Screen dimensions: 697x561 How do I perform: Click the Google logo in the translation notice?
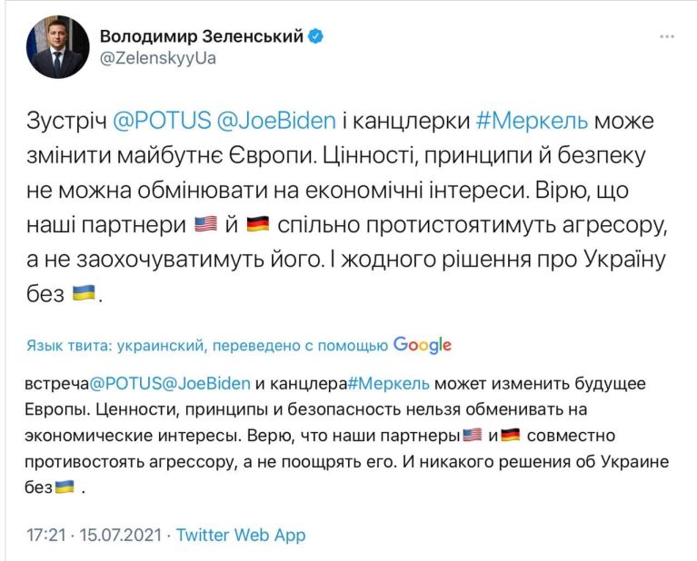[x=423, y=345]
